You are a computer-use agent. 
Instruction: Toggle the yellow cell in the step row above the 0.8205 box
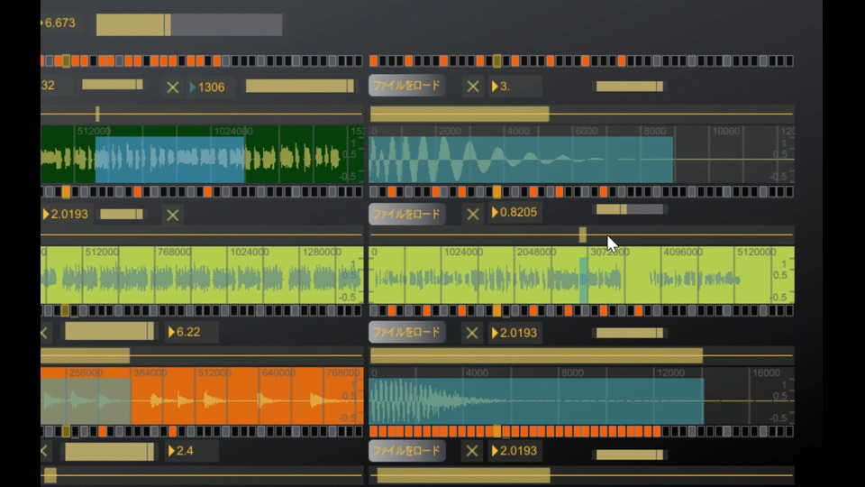tap(497, 191)
